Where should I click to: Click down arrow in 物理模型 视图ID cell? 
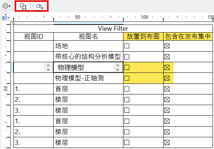click(48, 70)
